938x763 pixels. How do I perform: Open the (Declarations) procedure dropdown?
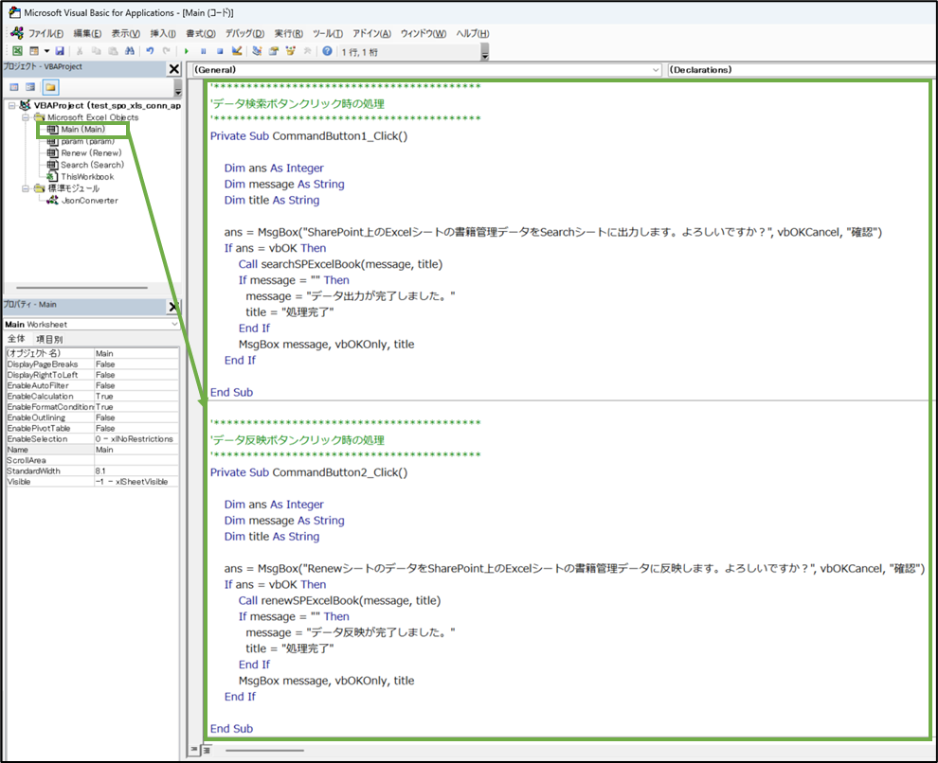[x=802, y=70]
